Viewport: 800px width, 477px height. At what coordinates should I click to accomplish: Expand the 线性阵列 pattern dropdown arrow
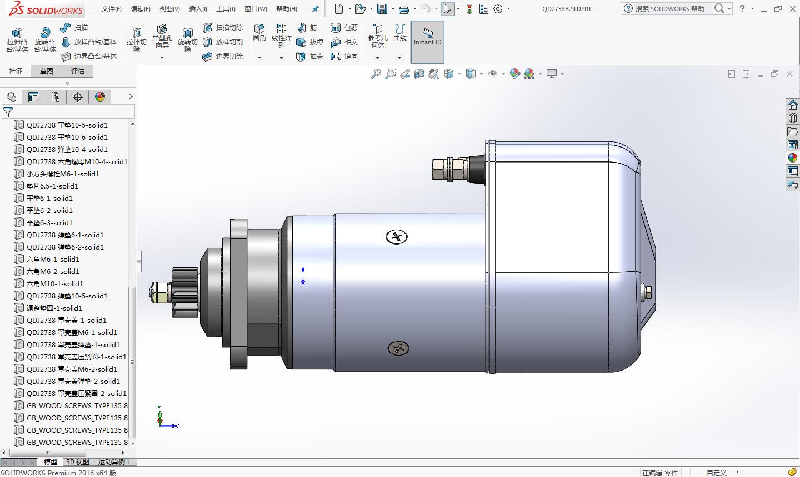(x=281, y=58)
